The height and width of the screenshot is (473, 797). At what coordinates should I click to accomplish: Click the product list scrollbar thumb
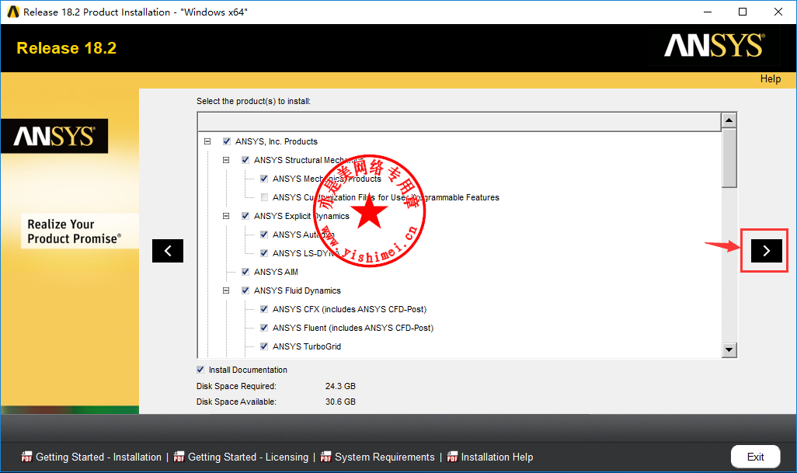(x=729, y=158)
